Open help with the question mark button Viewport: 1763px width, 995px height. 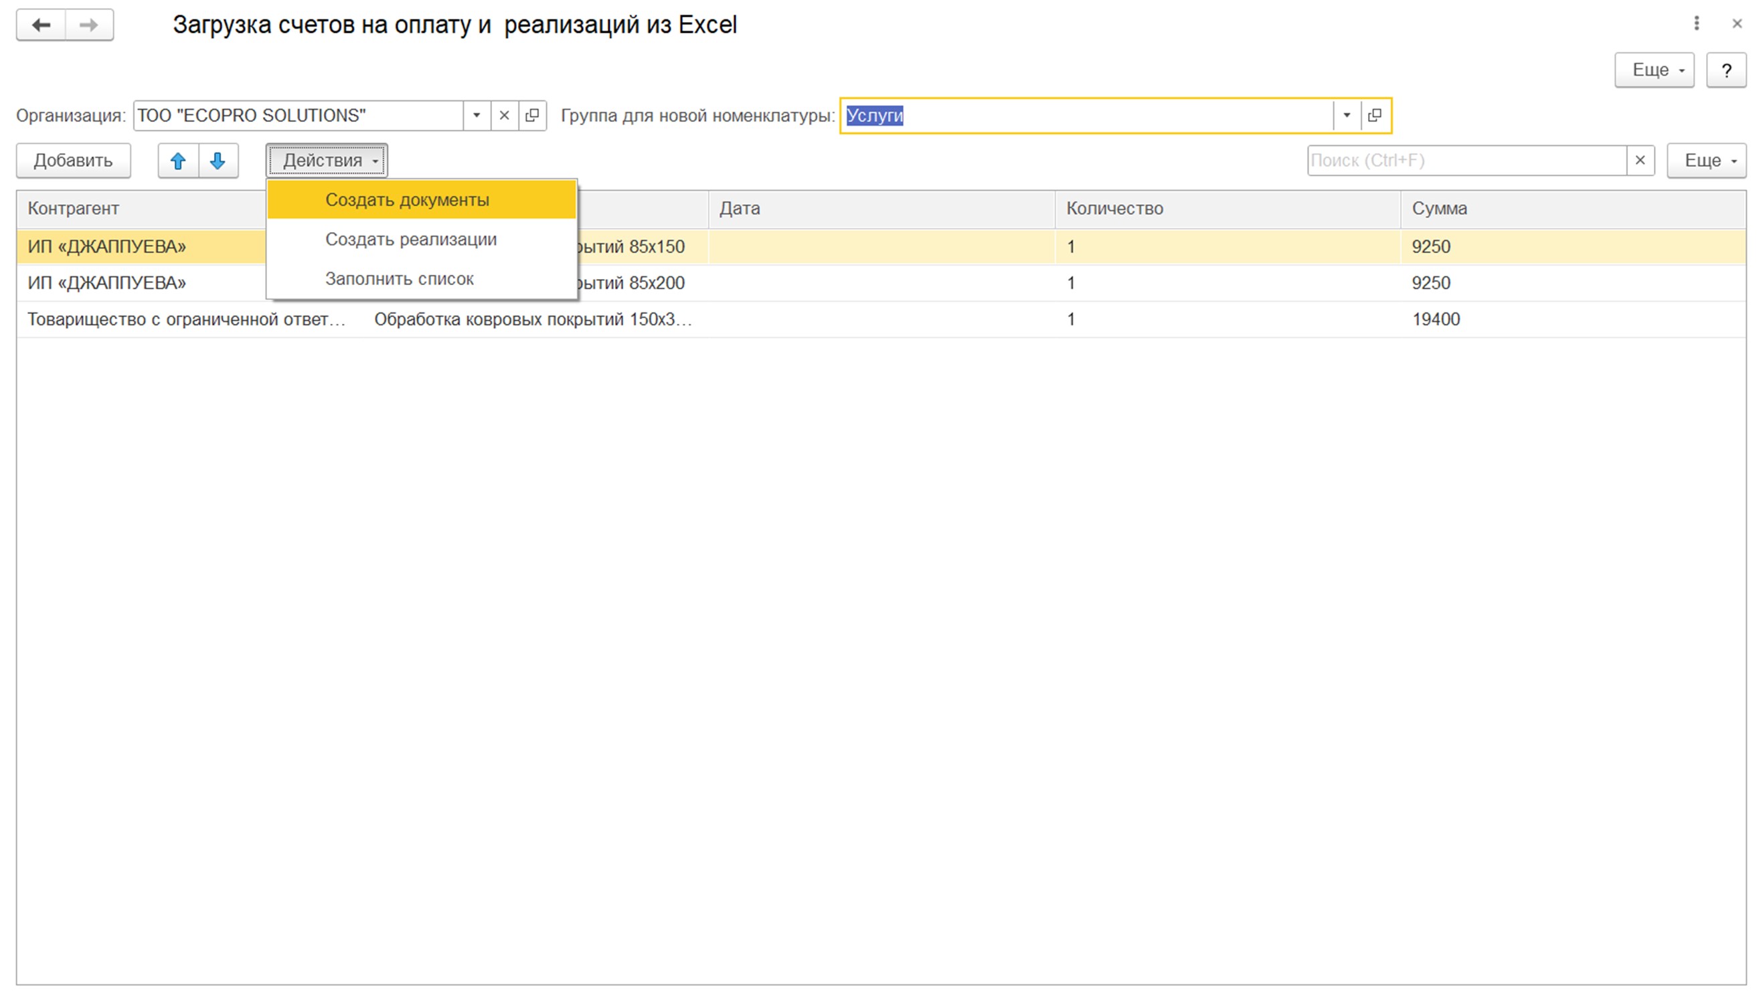1727,70
